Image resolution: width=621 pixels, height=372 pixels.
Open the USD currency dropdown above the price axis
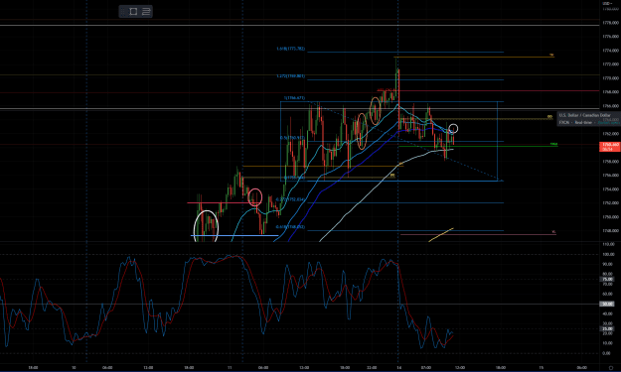[608, 3]
